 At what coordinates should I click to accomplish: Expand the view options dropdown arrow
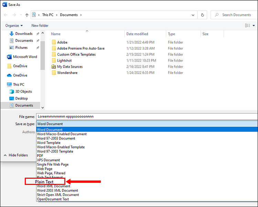click(x=254, y=26)
